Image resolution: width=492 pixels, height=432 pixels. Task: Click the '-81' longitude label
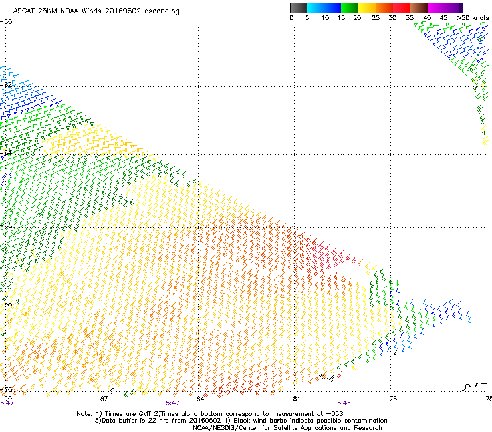point(294,399)
